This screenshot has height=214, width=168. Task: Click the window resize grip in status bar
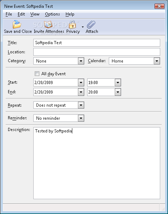pos(163,209)
